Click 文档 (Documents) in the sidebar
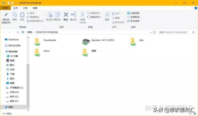This screenshot has width=198, height=116. tap(10, 70)
